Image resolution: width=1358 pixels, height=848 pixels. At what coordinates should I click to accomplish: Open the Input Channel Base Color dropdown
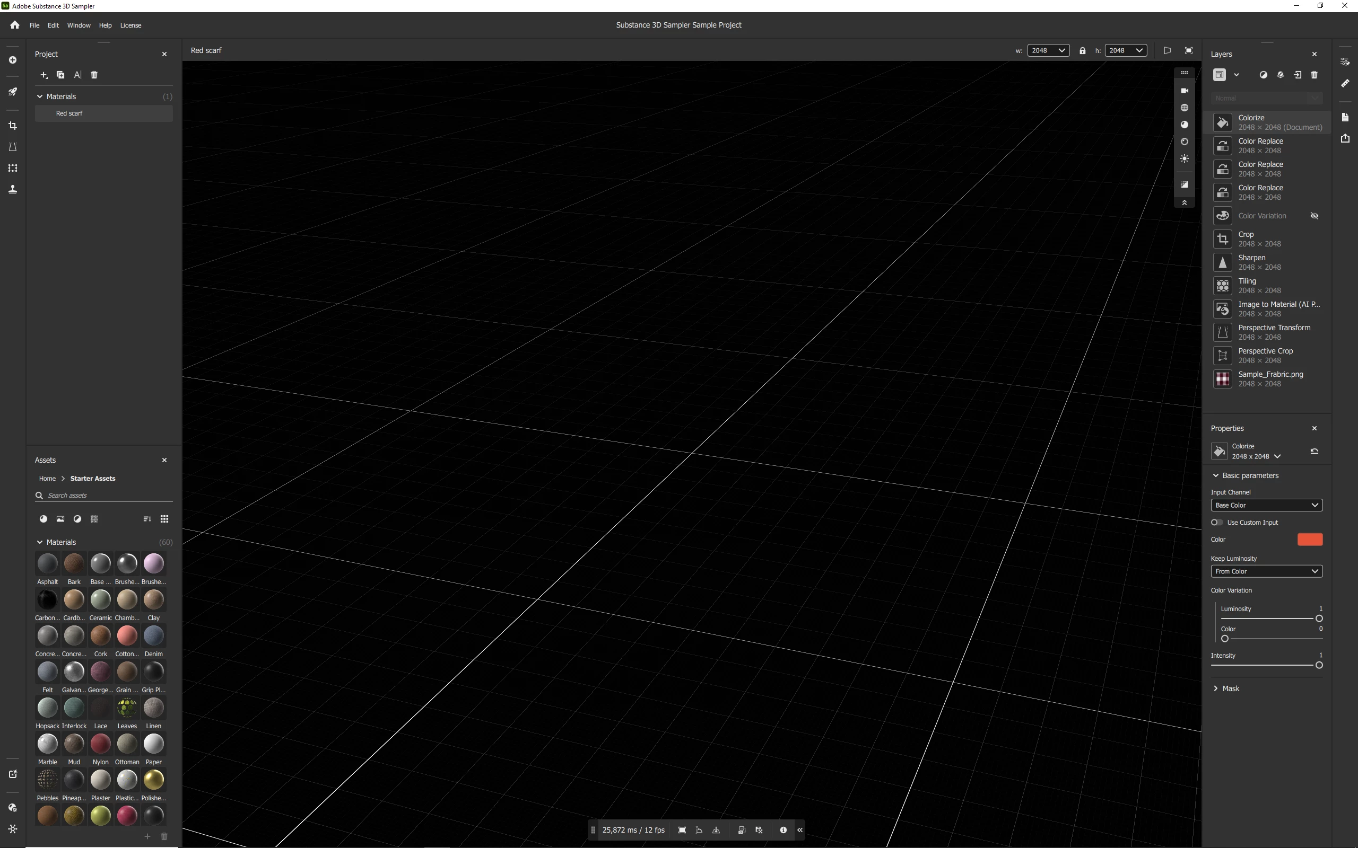pos(1267,505)
